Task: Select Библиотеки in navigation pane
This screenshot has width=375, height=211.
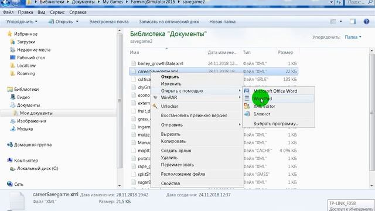Action: click(x=26, y=89)
